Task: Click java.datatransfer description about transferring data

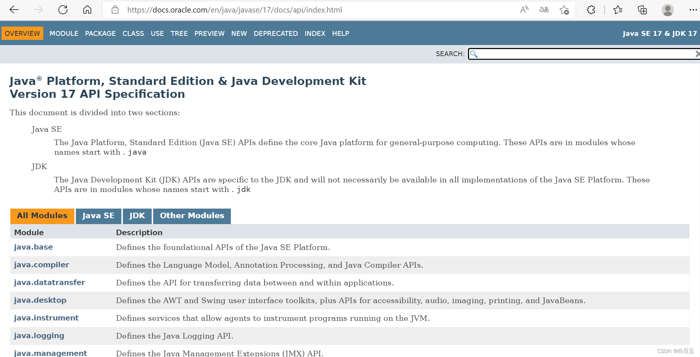Action: (x=255, y=283)
